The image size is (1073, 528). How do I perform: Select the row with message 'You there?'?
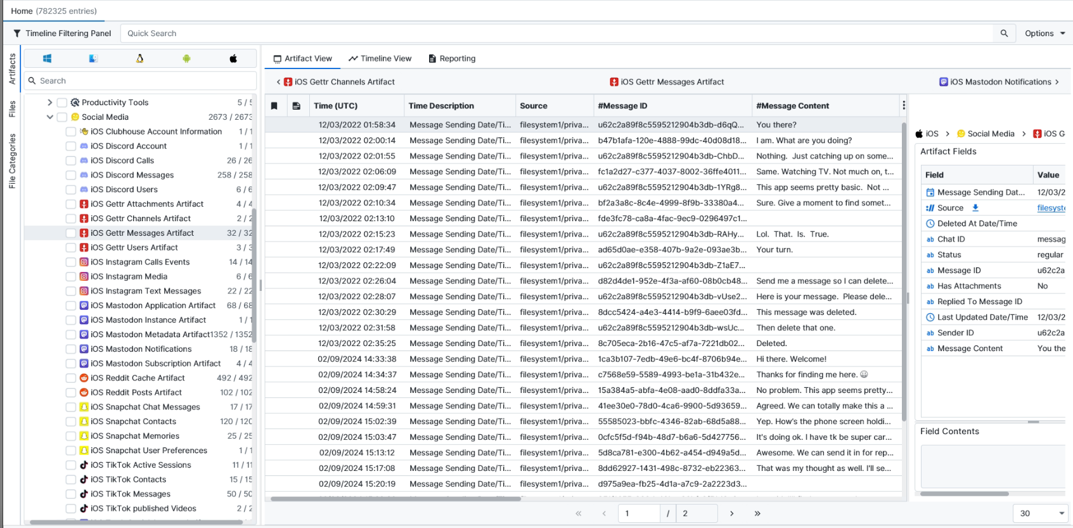(x=583, y=125)
